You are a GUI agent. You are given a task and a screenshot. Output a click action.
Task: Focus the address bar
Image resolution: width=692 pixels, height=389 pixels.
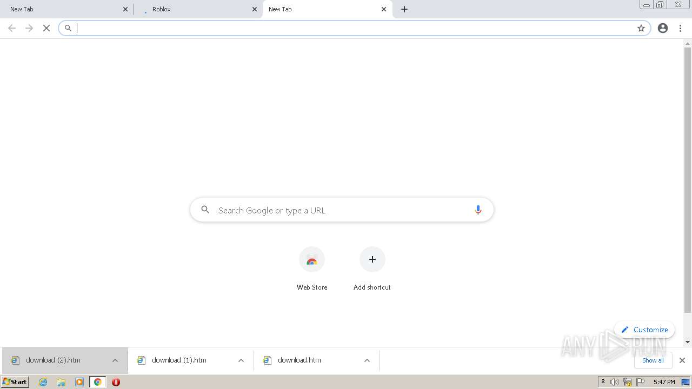click(354, 28)
